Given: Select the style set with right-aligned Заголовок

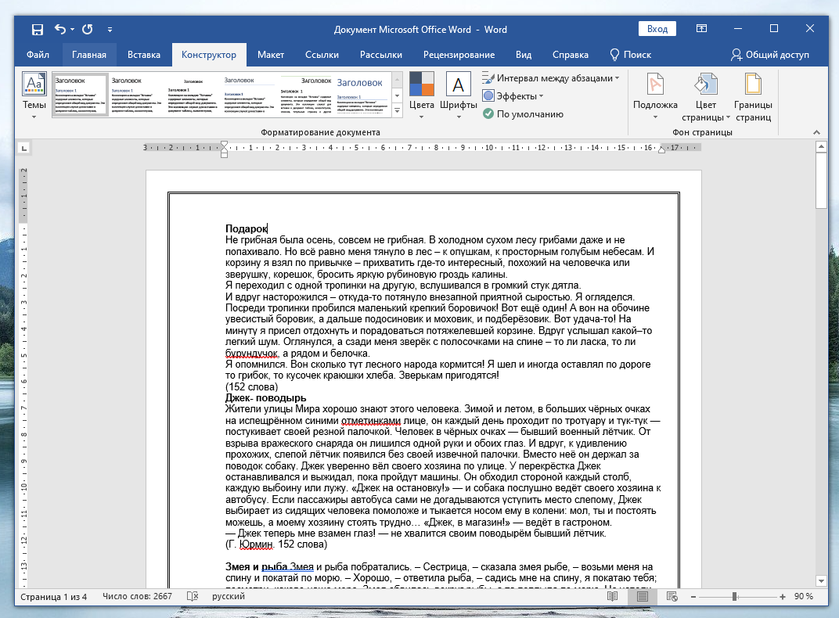Looking at the screenshot, I should [305, 94].
